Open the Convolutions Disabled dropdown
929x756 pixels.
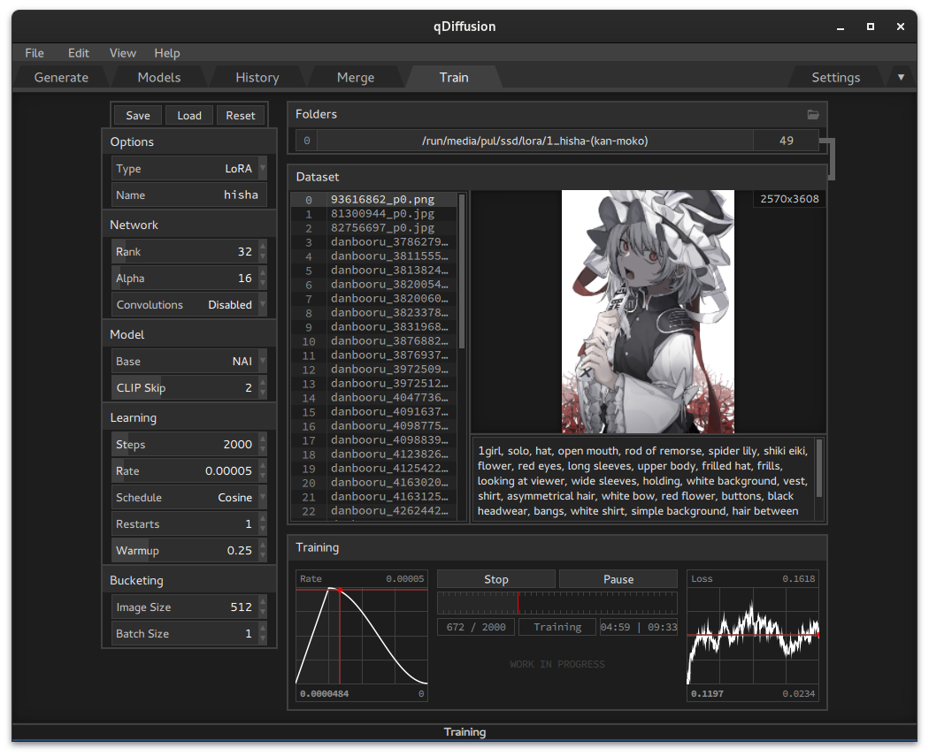click(x=189, y=305)
